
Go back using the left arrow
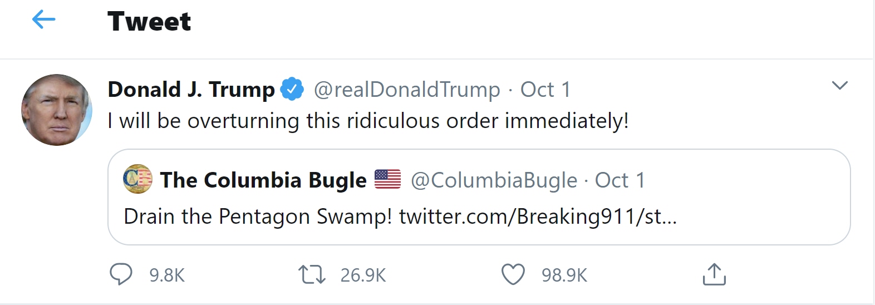(43, 21)
